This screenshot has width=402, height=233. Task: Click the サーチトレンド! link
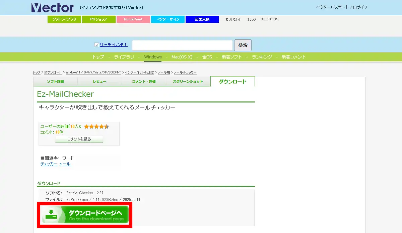point(114,45)
